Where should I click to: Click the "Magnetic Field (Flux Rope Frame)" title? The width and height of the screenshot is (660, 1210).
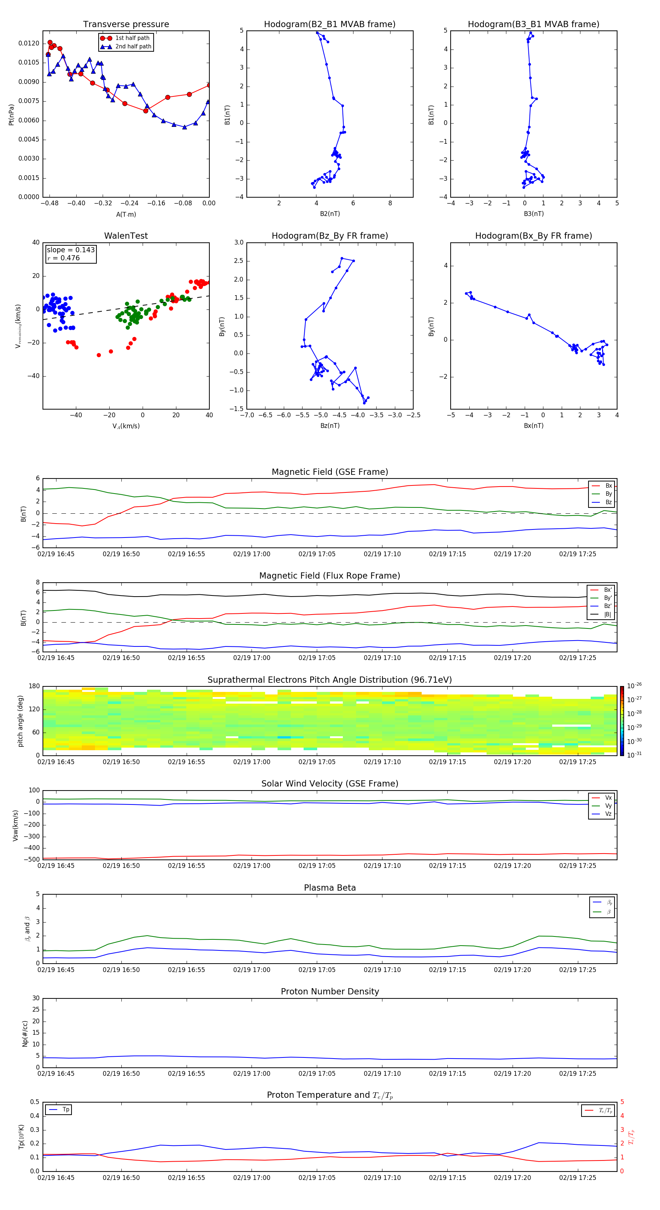coord(330,576)
